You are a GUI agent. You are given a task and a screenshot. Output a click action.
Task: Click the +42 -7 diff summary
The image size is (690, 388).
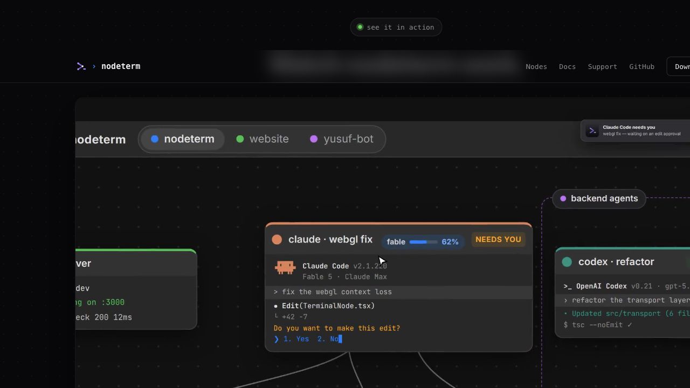(295, 317)
